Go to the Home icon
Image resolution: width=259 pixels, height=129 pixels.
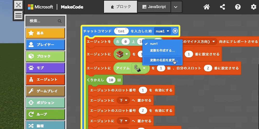click(207, 7)
